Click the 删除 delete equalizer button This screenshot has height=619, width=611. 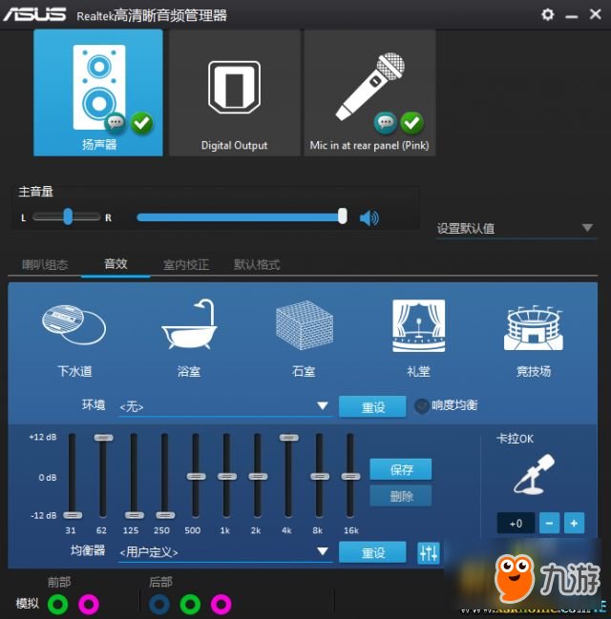pos(401,495)
